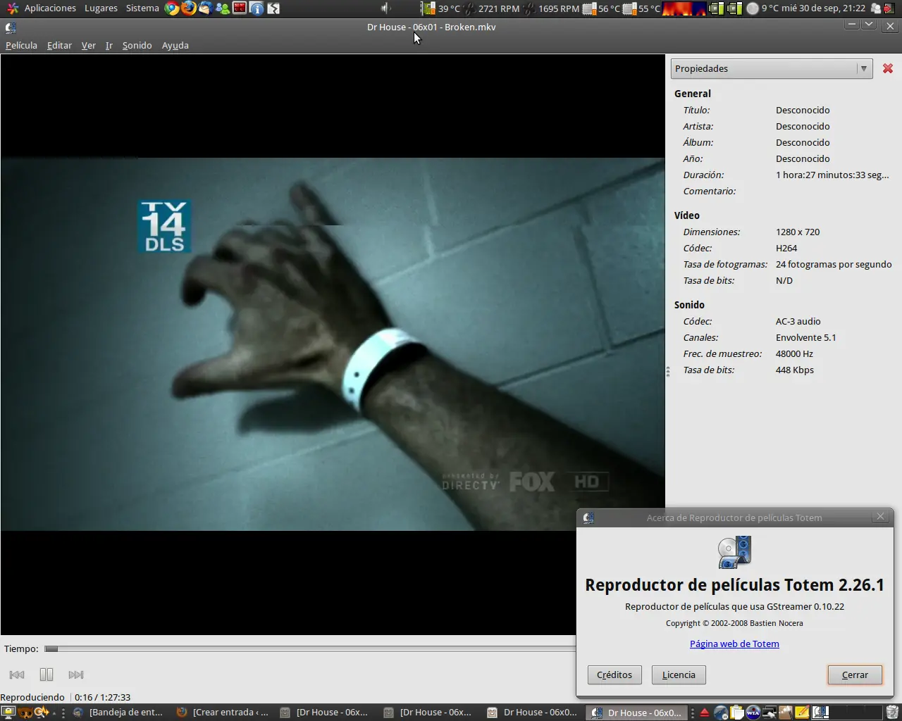
Task: Click the Tiempo seek slider
Action: [x=310, y=648]
